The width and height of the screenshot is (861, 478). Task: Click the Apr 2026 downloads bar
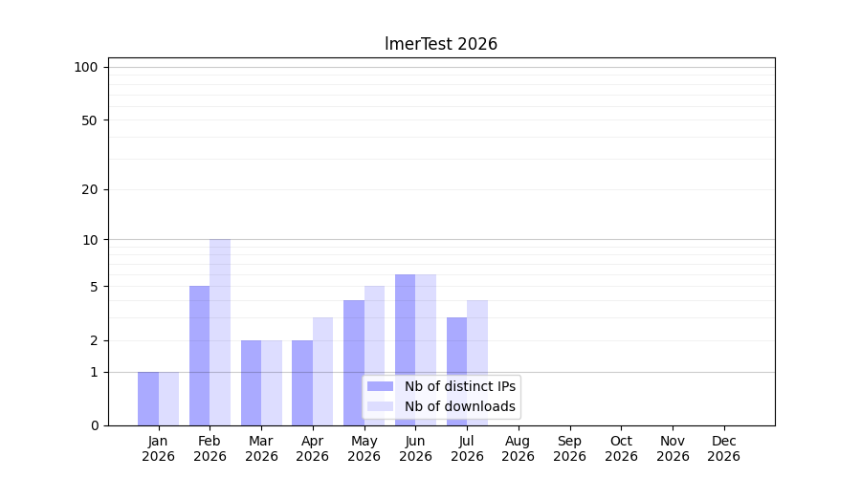[x=323, y=372]
